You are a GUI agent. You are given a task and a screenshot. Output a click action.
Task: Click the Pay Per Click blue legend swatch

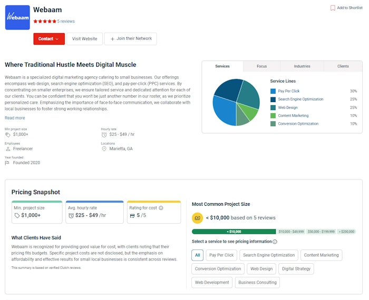click(273, 91)
